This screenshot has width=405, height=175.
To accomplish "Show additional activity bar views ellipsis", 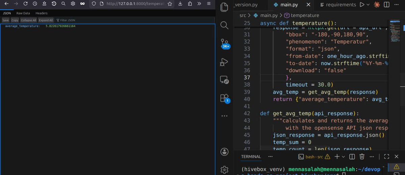I will point(224,116).
